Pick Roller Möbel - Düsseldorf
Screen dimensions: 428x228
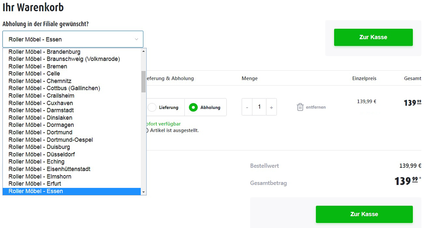pyautogui.click(x=72, y=155)
